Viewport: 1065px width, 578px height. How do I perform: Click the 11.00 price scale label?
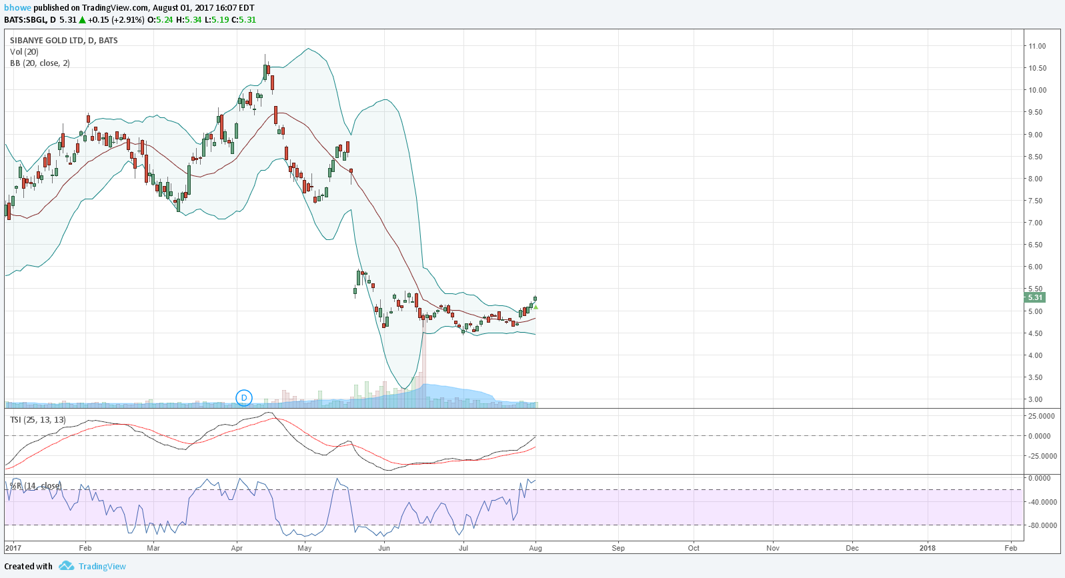click(1037, 46)
